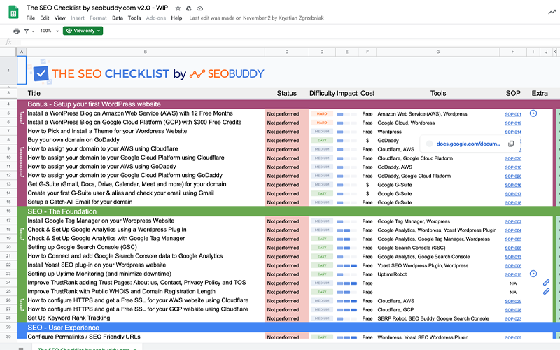
Task: Open the docs.google.com document preview link
Action: (x=468, y=143)
